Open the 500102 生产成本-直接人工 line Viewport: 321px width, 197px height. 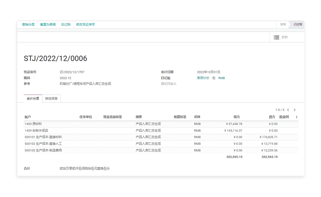tap(43, 144)
